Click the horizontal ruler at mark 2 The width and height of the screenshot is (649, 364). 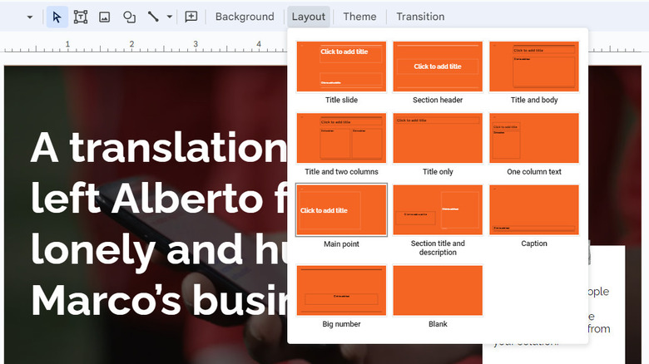click(131, 45)
